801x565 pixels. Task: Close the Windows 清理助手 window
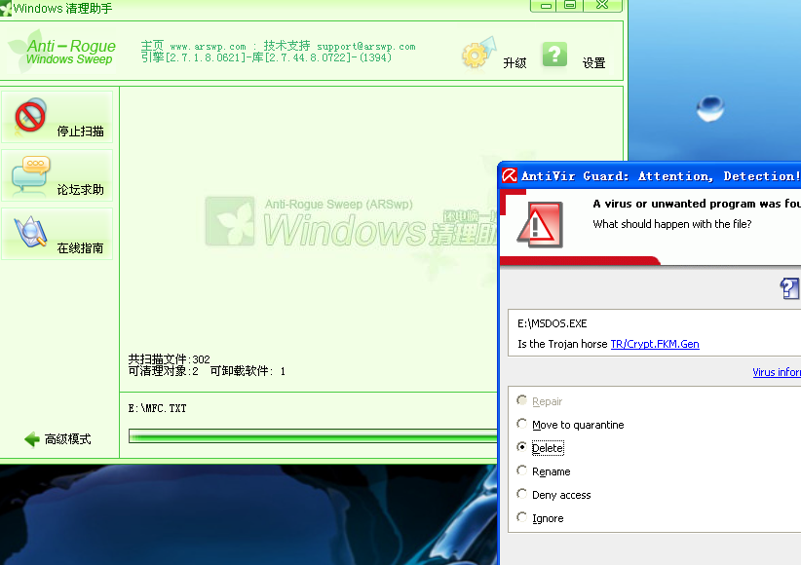[602, 5]
